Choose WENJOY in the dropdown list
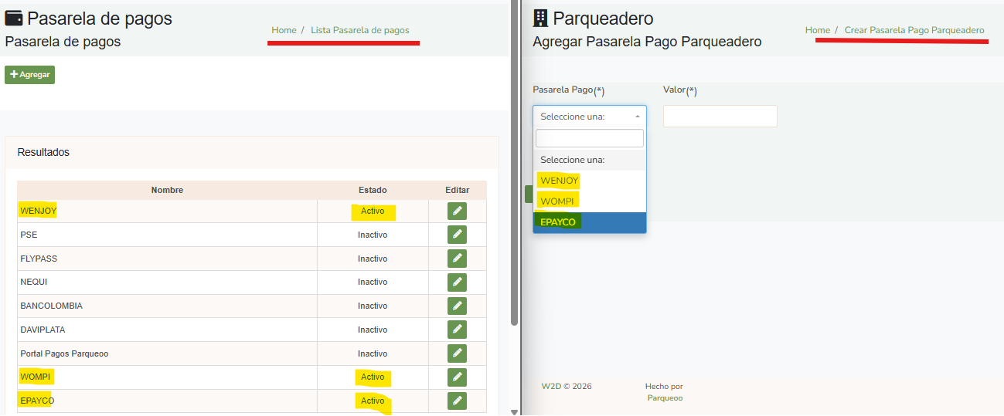Image resolution: width=1004 pixels, height=416 pixels. pyautogui.click(x=560, y=181)
